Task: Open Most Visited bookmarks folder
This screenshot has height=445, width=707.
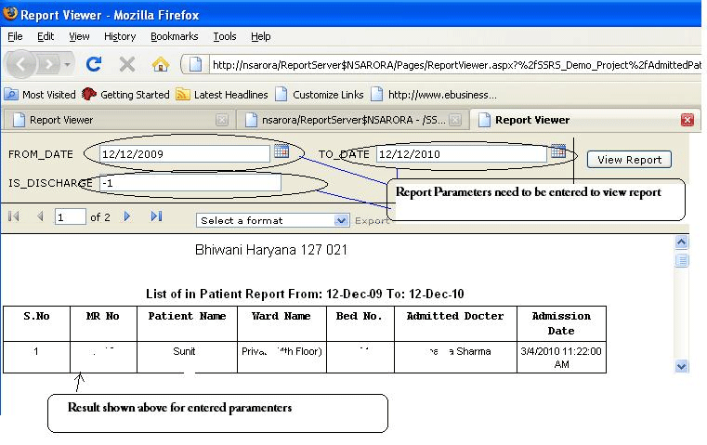Action: click(40, 95)
